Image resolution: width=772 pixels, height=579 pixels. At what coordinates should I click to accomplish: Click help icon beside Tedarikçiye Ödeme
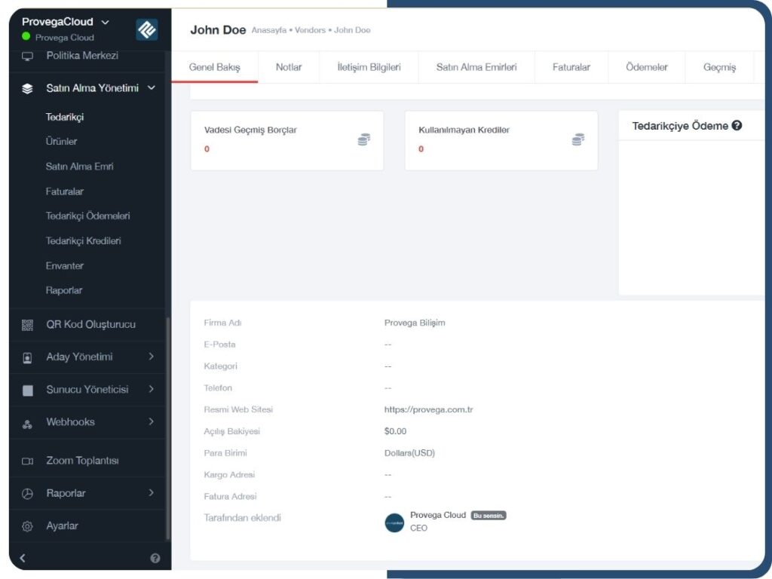click(x=737, y=126)
